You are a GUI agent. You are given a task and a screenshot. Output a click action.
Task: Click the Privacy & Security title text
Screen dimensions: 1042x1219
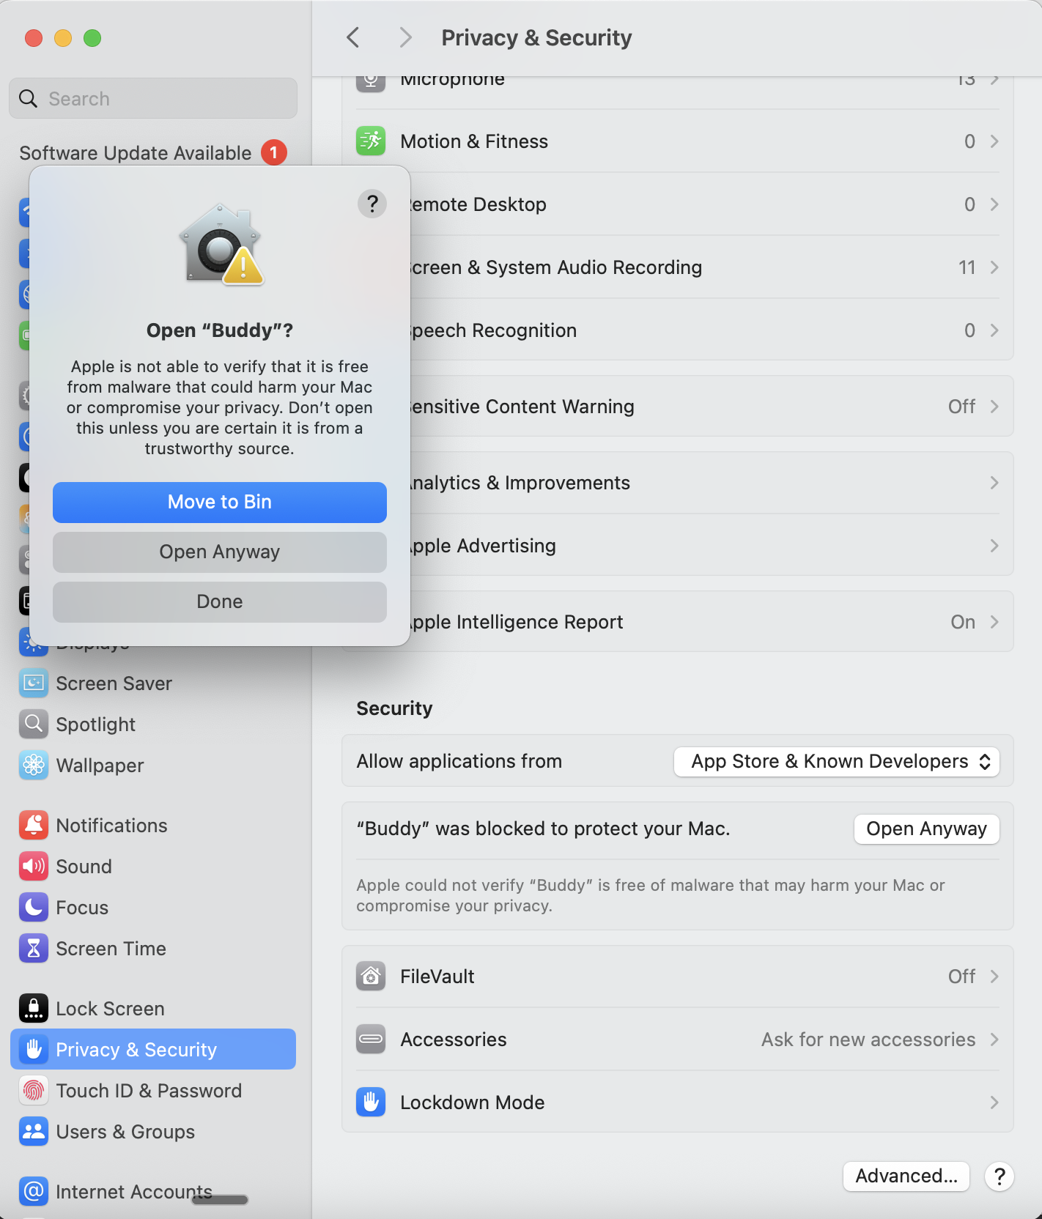pyautogui.click(x=536, y=37)
